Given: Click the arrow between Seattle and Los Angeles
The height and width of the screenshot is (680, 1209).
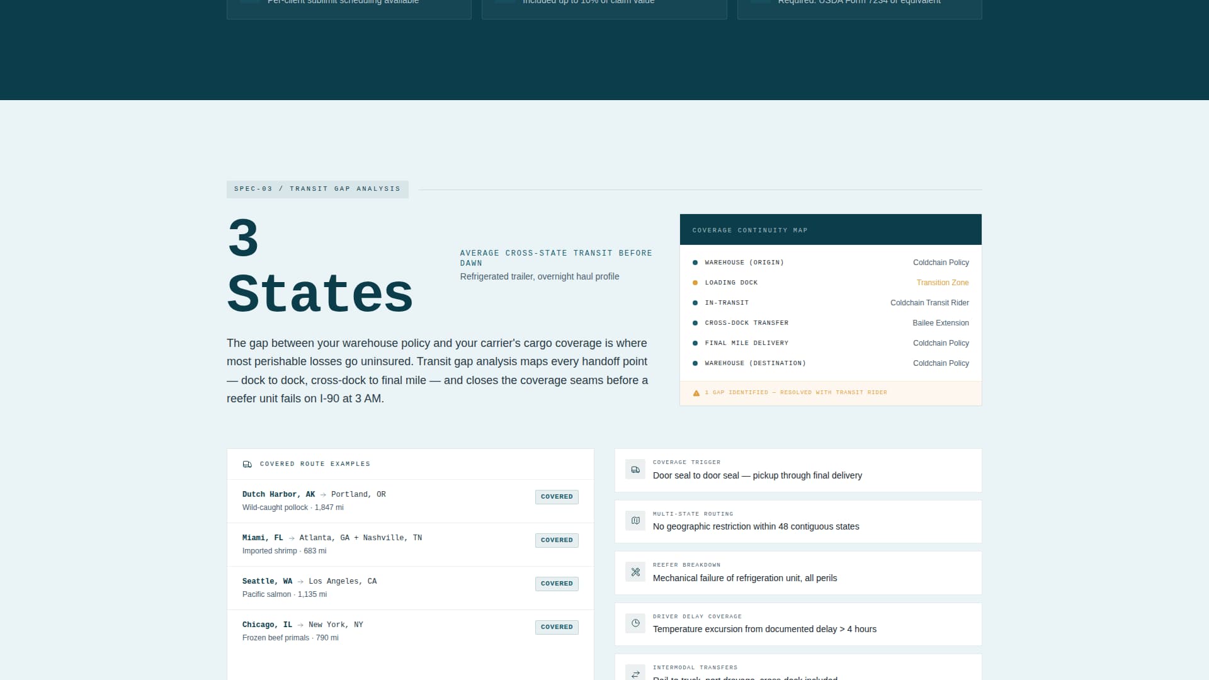Looking at the screenshot, I should (300, 582).
